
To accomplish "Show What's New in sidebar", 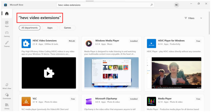I will (x=7, y=86).
